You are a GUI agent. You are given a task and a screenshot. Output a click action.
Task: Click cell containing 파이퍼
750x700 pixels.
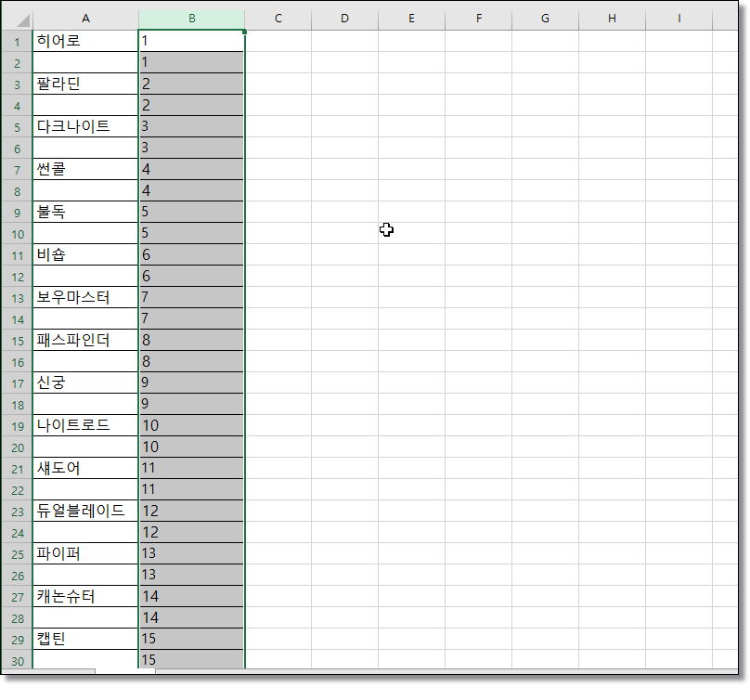point(85,553)
